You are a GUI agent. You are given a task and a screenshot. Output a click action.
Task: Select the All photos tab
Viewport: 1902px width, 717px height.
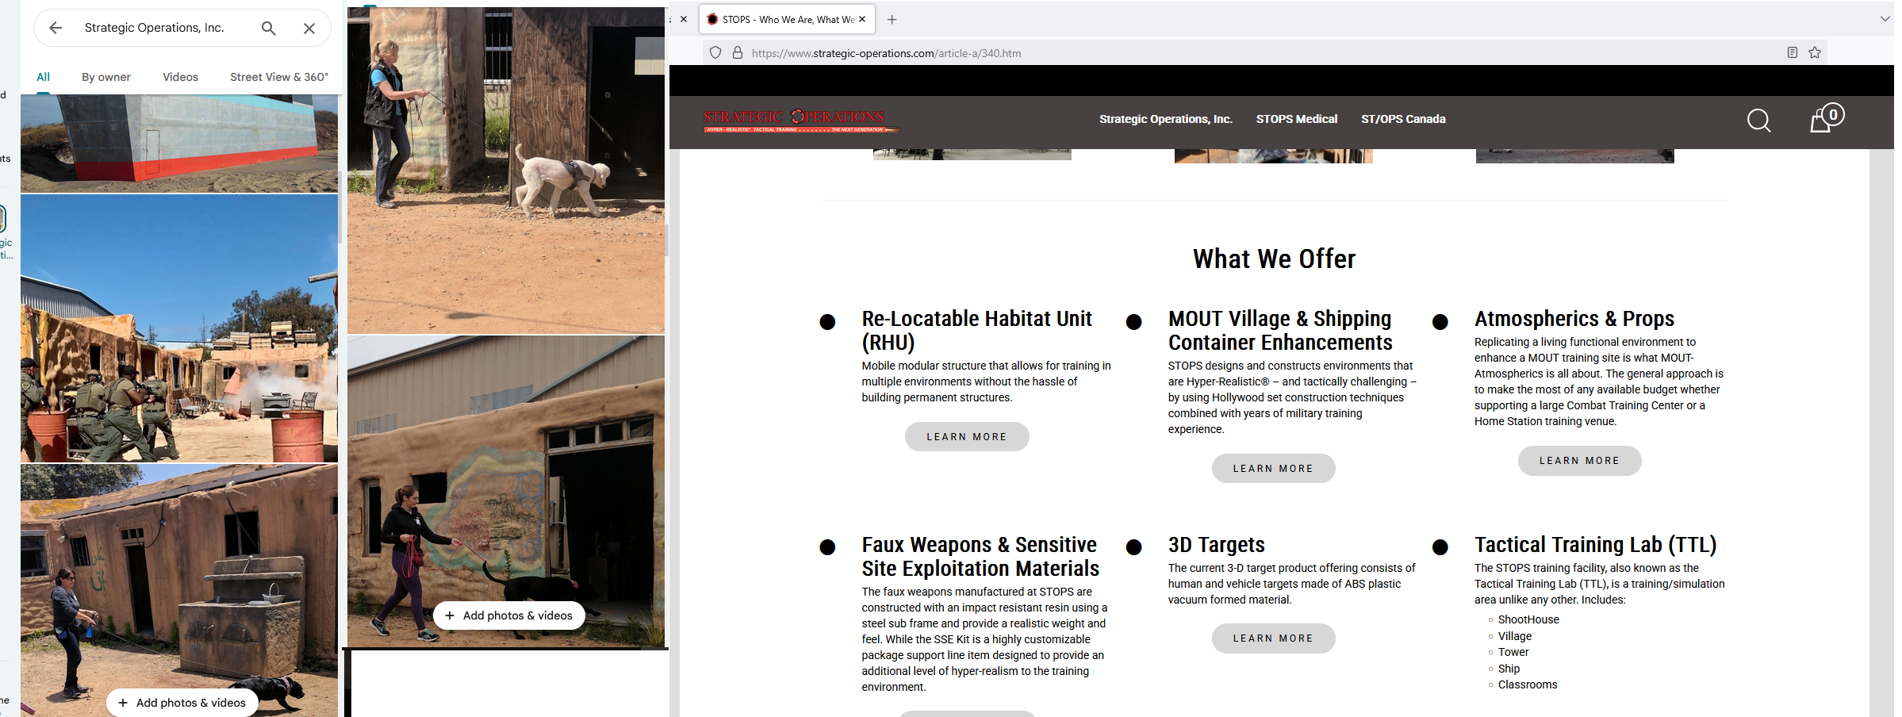pos(43,77)
